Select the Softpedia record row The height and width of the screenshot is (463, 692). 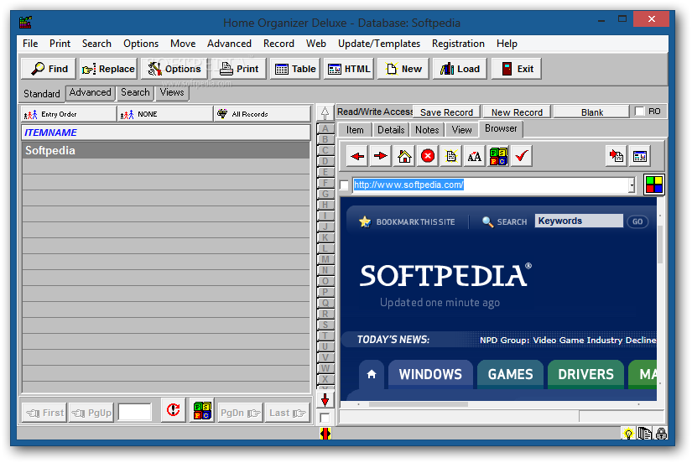click(166, 150)
